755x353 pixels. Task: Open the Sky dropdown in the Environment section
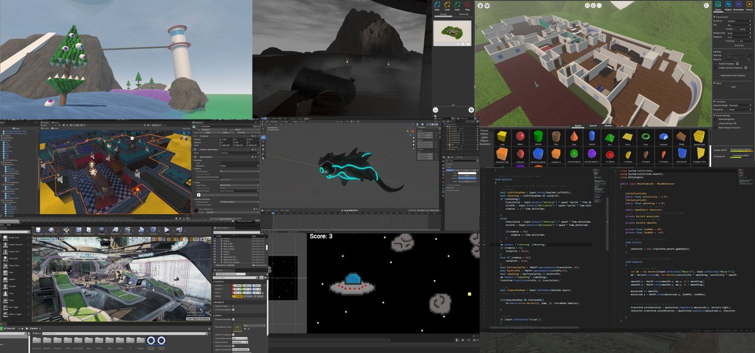(x=739, y=24)
